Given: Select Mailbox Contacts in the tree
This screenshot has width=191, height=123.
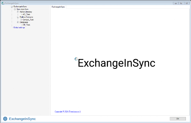Looking at the screenshot, I should click(26, 17).
